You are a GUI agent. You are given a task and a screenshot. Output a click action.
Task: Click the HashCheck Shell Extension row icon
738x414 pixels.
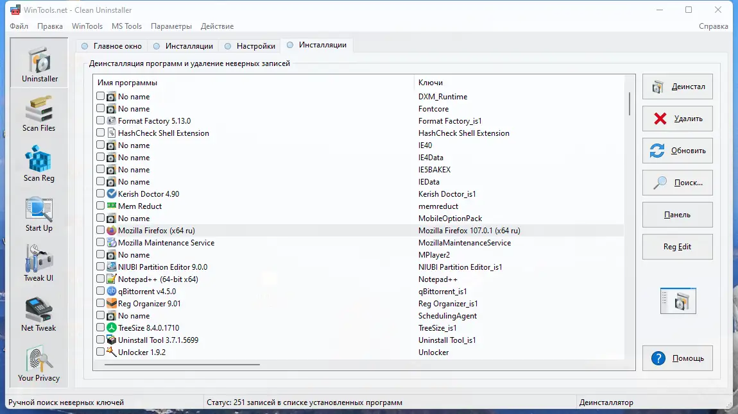(x=111, y=133)
